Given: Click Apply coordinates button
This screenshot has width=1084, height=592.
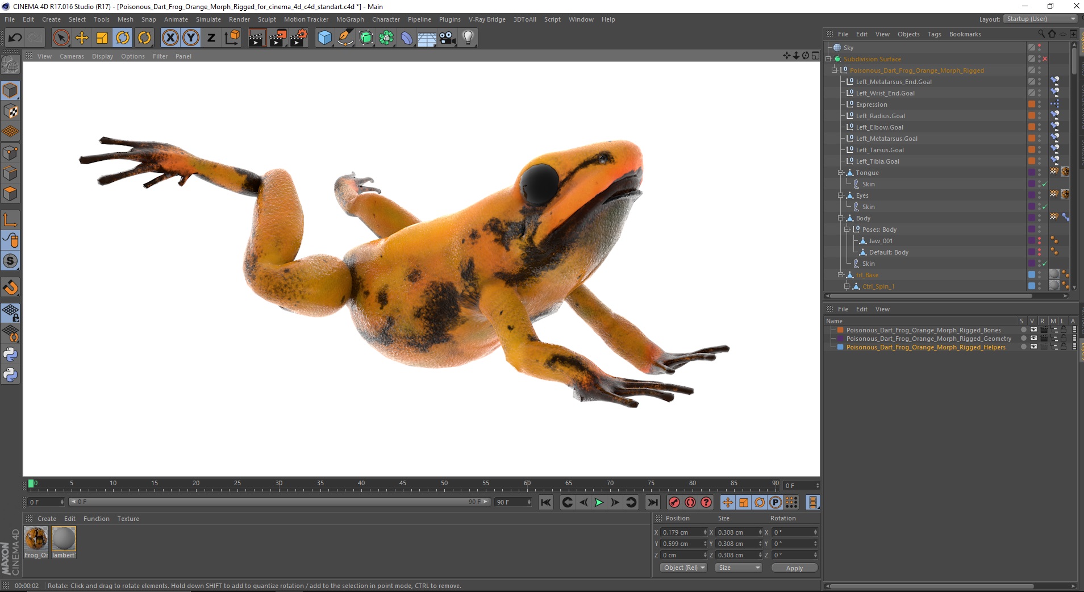Looking at the screenshot, I should pos(794,568).
